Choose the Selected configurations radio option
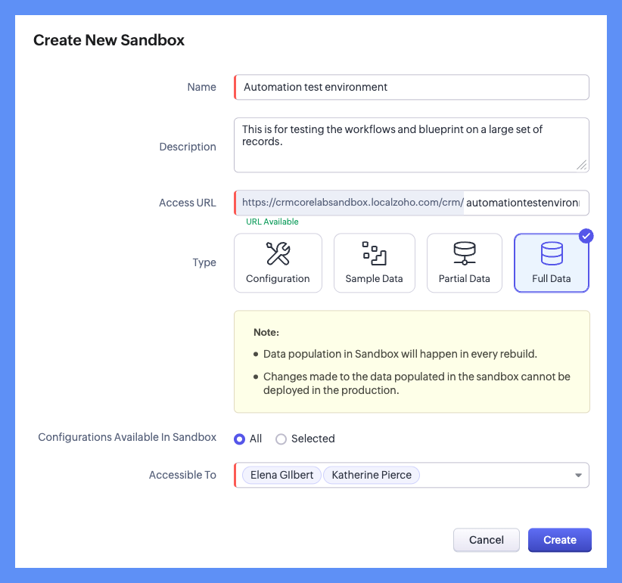Screen dimensions: 622x583 click(x=281, y=439)
